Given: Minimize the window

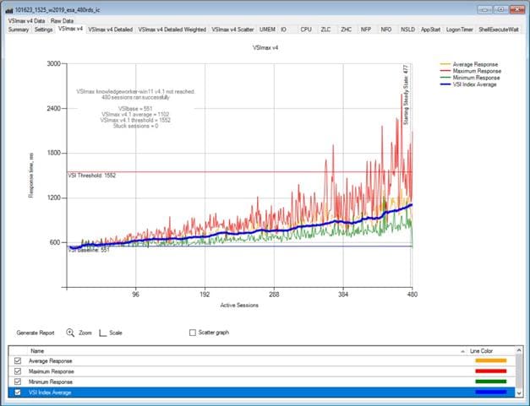Looking at the screenshot, I should (x=484, y=9).
